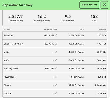This screenshot has height=98, width=110.
Task: Click the 1.887 Oz / Acre rate
Action: 76,93
